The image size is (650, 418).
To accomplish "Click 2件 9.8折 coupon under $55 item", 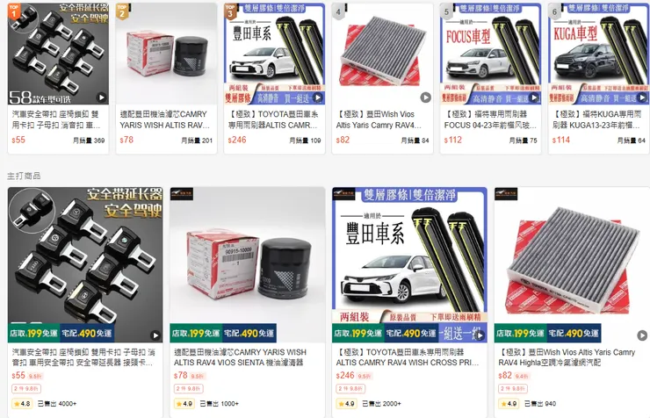I will pyautogui.click(x=26, y=389).
